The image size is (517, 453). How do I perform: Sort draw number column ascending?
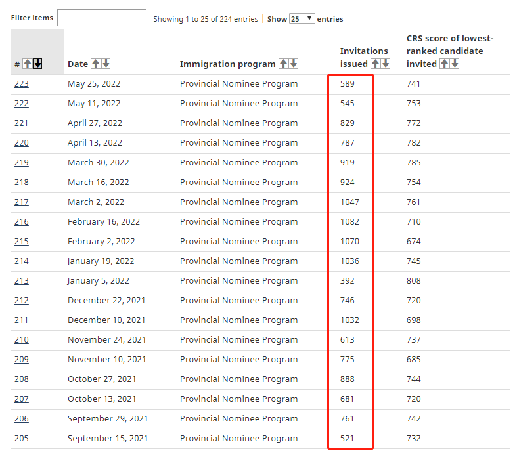27,64
